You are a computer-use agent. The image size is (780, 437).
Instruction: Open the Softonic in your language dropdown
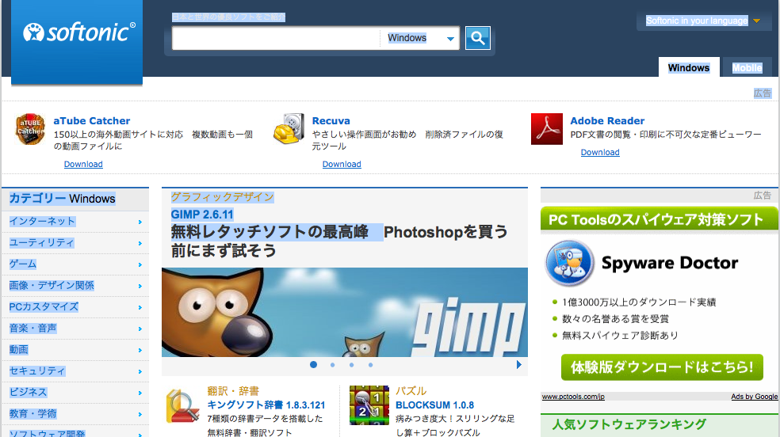tap(703, 21)
